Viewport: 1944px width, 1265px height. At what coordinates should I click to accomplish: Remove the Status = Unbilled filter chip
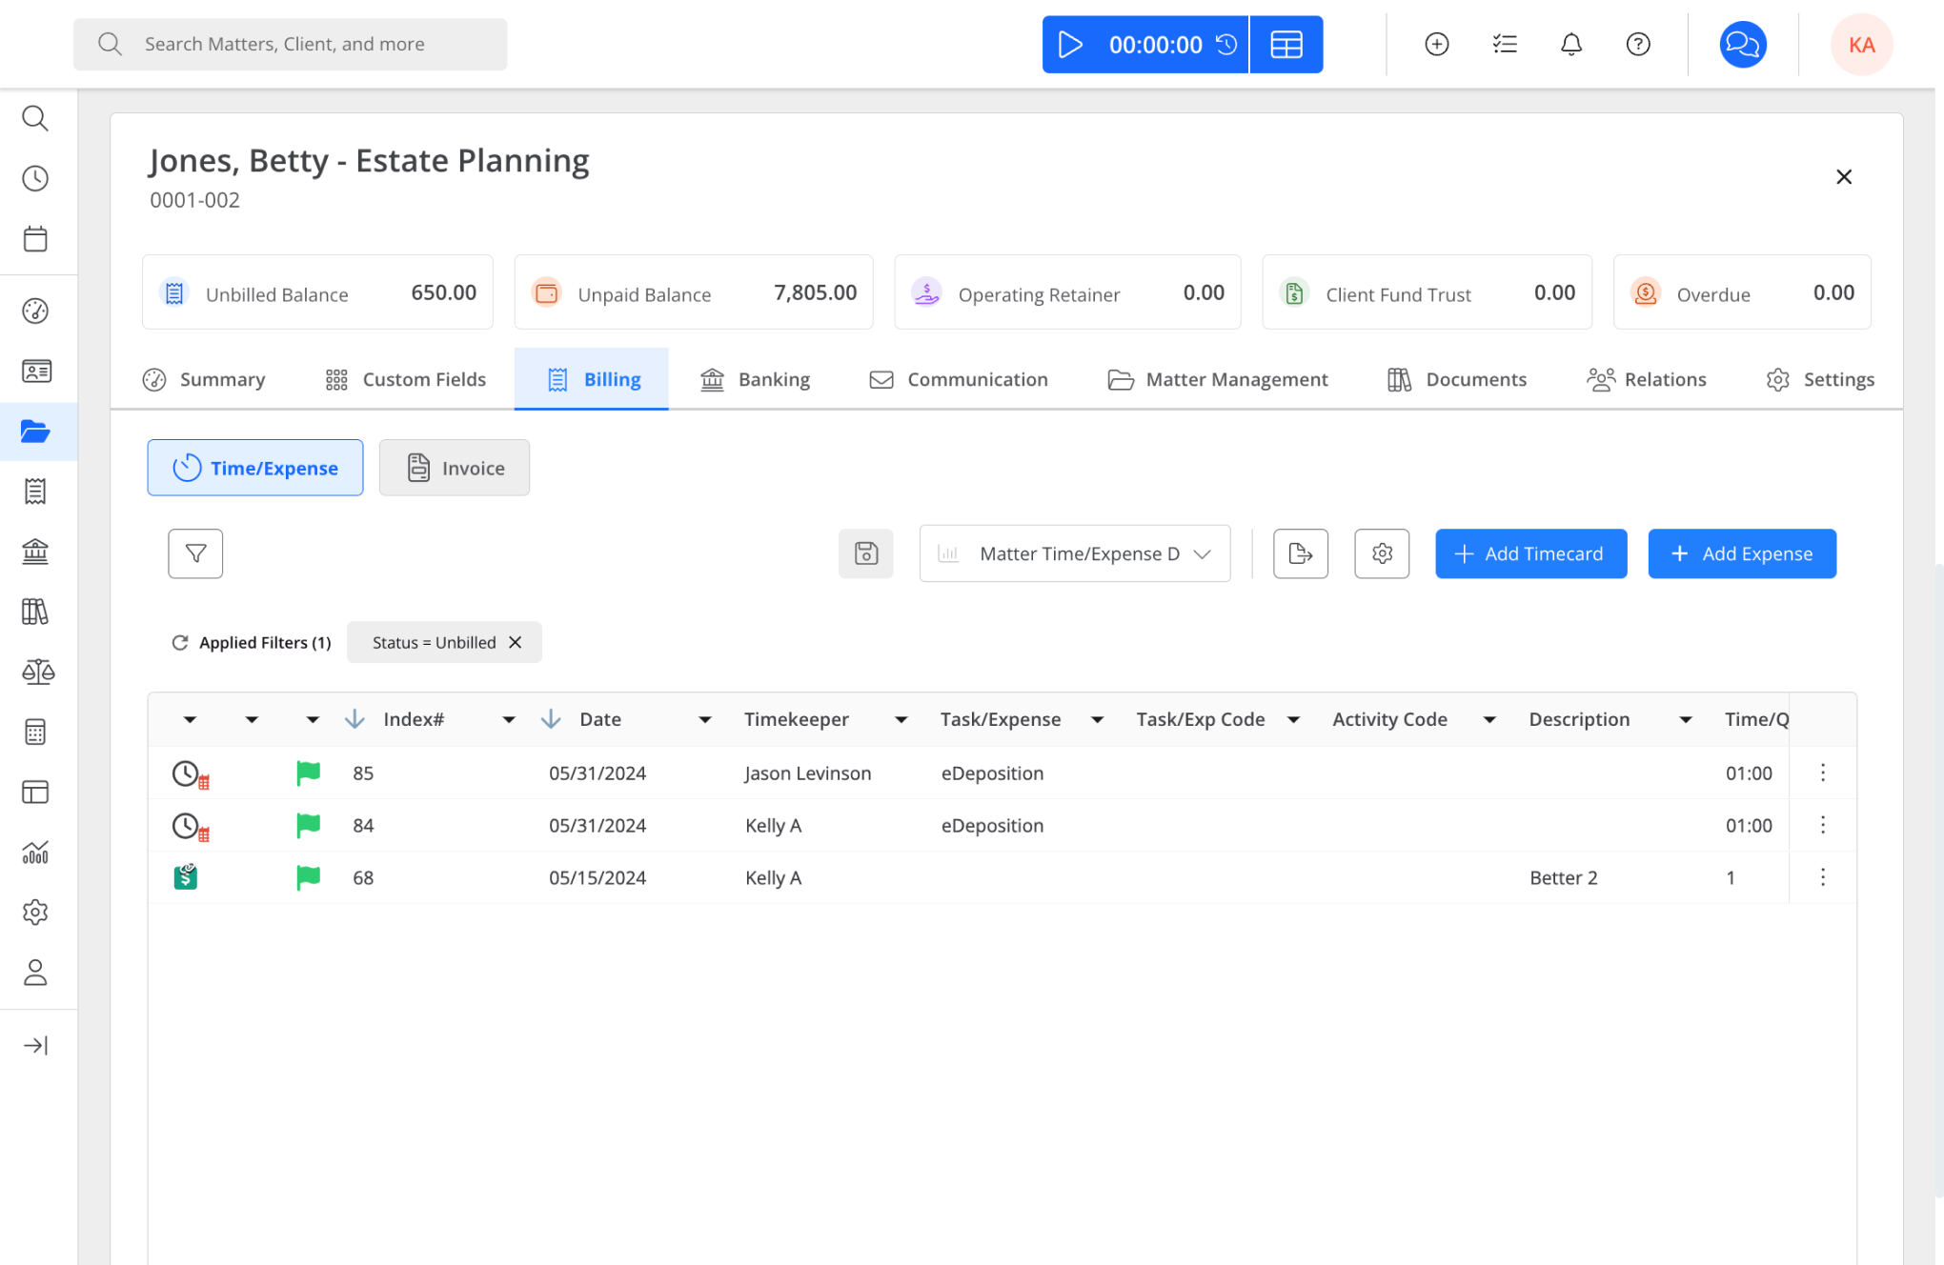click(515, 642)
